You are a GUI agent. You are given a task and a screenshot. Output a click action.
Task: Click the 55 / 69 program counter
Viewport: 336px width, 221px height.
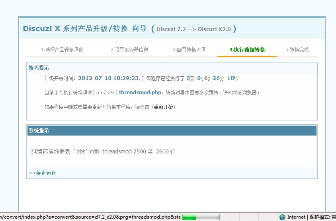pos(105,93)
